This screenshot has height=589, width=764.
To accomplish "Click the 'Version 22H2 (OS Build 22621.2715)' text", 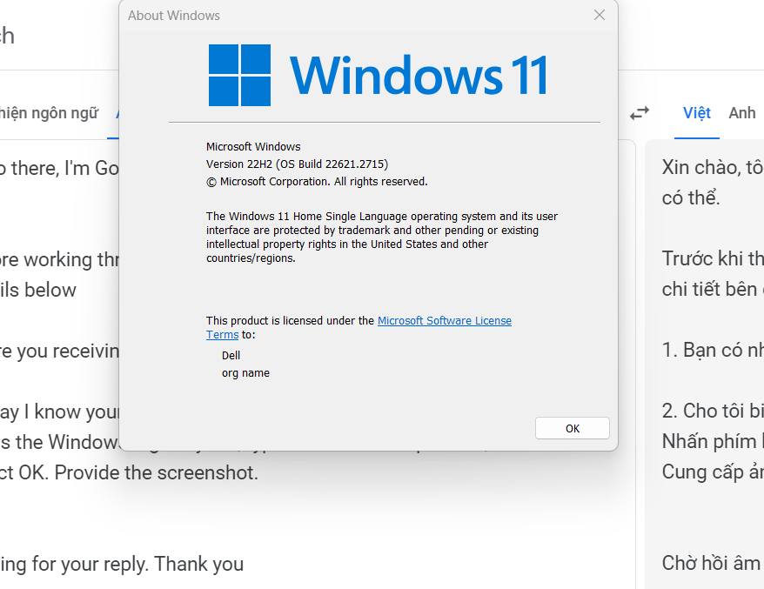I will coord(297,164).
